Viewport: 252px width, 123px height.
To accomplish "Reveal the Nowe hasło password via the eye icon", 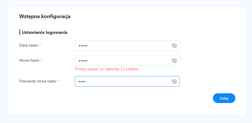I will pyautogui.click(x=174, y=61).
